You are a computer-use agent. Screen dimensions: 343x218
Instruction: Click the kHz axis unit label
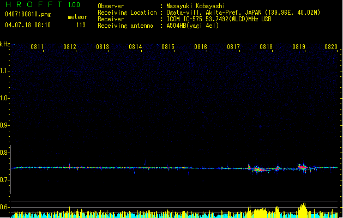[5, 44]
